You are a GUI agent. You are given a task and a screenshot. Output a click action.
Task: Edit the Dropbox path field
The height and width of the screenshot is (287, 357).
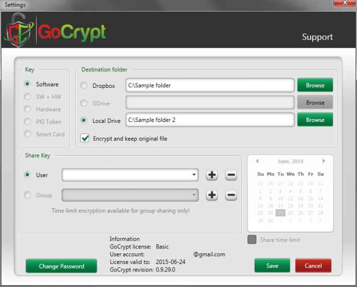pos(210,85)
